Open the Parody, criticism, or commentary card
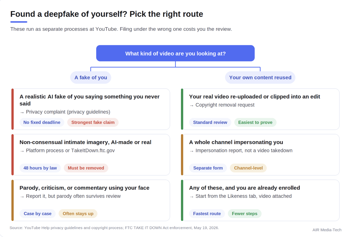This screenshot has height=237, width=343. point(91,200)
